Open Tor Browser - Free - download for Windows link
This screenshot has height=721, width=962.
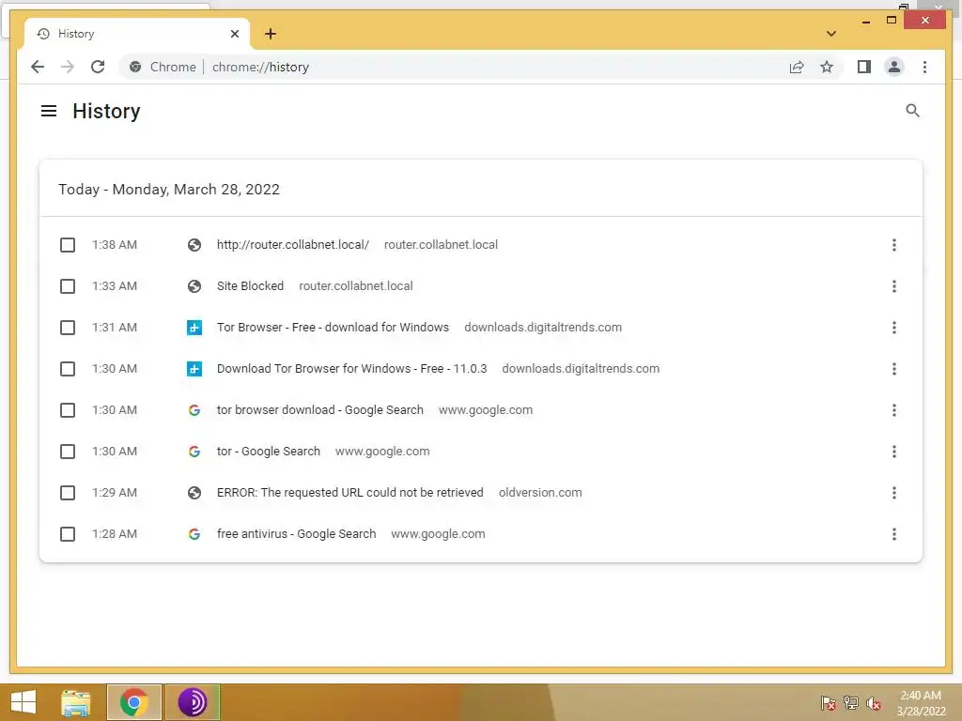(333, 328)
